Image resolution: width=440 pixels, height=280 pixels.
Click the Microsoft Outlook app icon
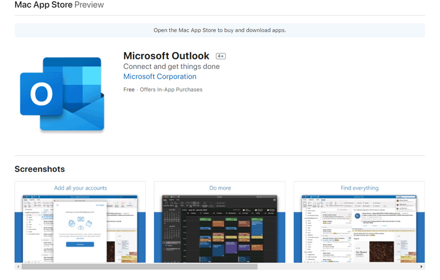tap(62, 95)
